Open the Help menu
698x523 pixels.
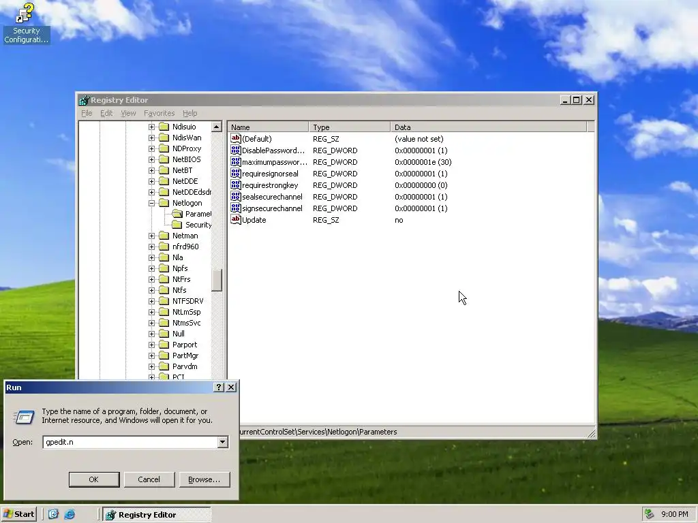point(189,113)
